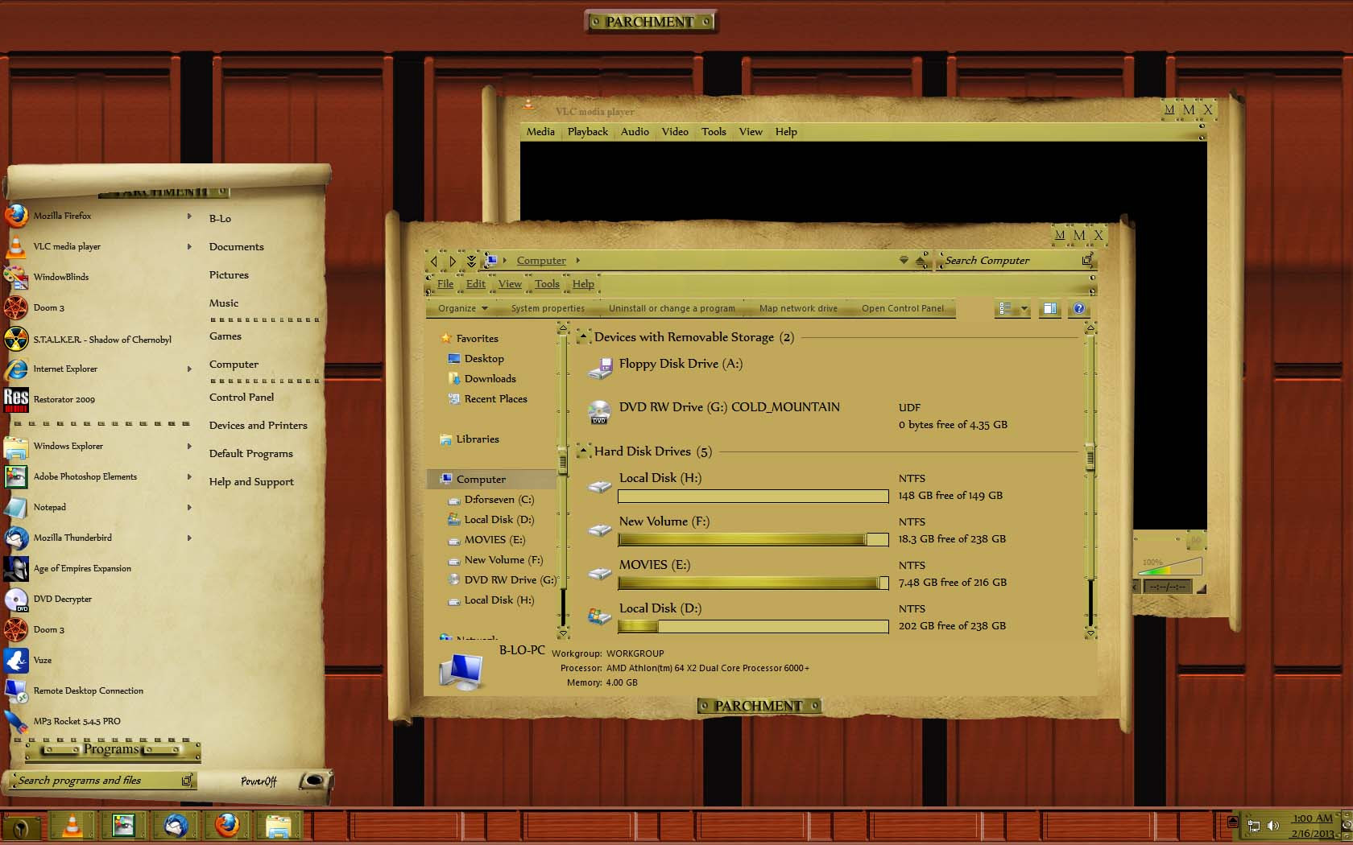The height and width of the screenshot is (845, 1353).
Task: Click Open Control Panel
Action: [x=903, y=308]
